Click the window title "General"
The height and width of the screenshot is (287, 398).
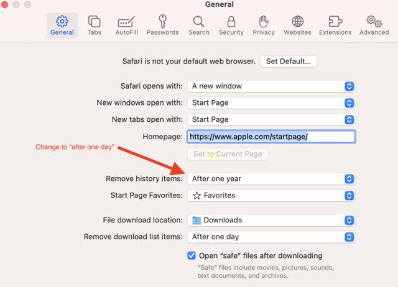click(x=220, y=4)
